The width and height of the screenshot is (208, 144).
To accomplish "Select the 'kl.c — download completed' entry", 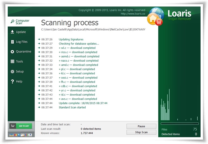I will click(x=77, y=73).
